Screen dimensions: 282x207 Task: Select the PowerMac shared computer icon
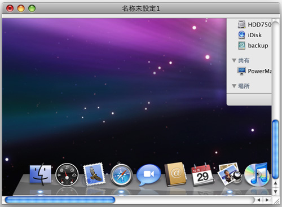pyautogui.click(x=241, y=71)
